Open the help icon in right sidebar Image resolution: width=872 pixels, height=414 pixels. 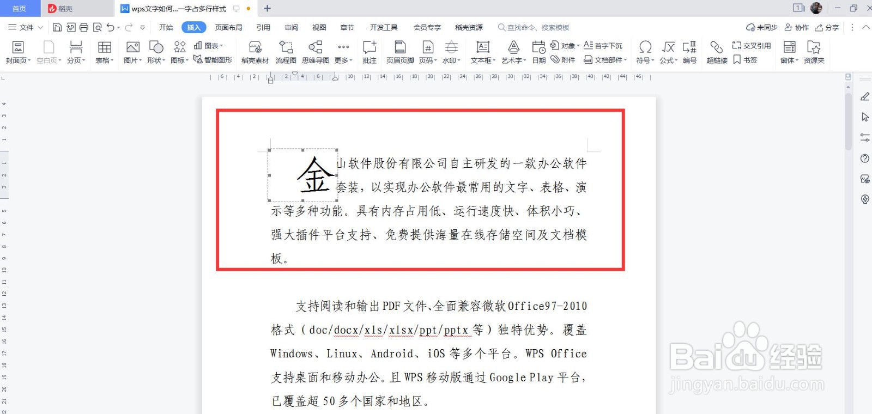865,159
